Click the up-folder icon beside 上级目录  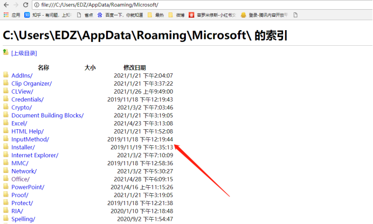(x=6, y=52)
